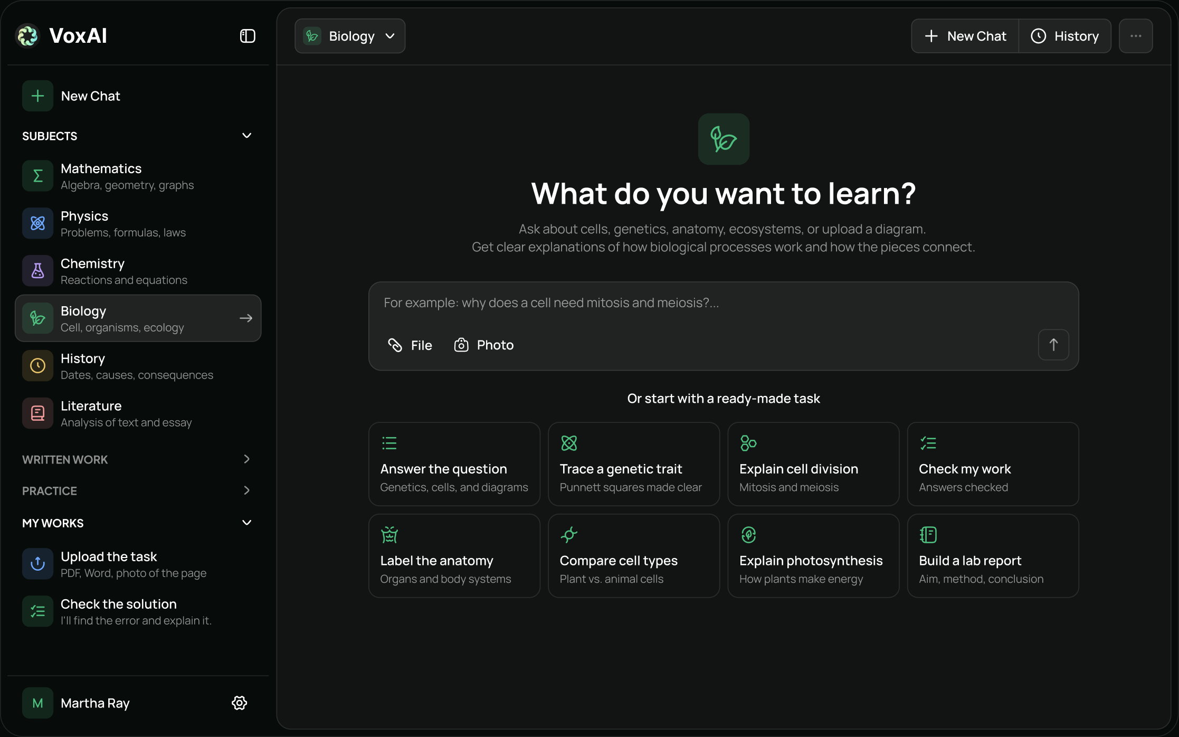
Task: Open the History button in the top bar
Action: (1064, 36)
